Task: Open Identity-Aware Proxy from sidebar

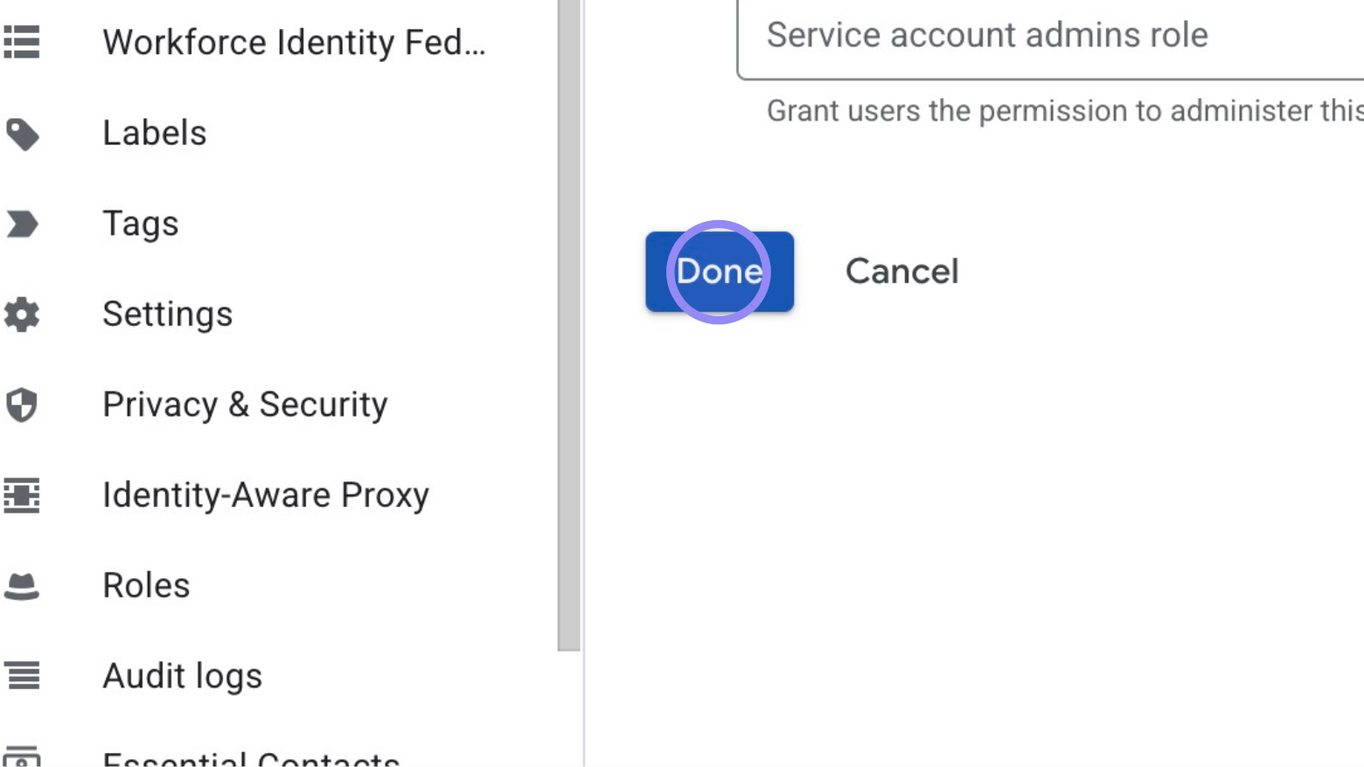Action: pos(265,494)
